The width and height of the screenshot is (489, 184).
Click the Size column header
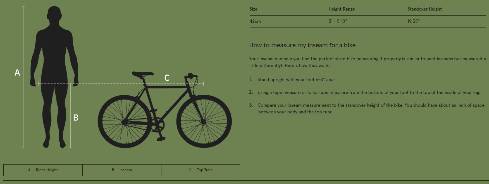pyautogui.click(x=254, y=9)
